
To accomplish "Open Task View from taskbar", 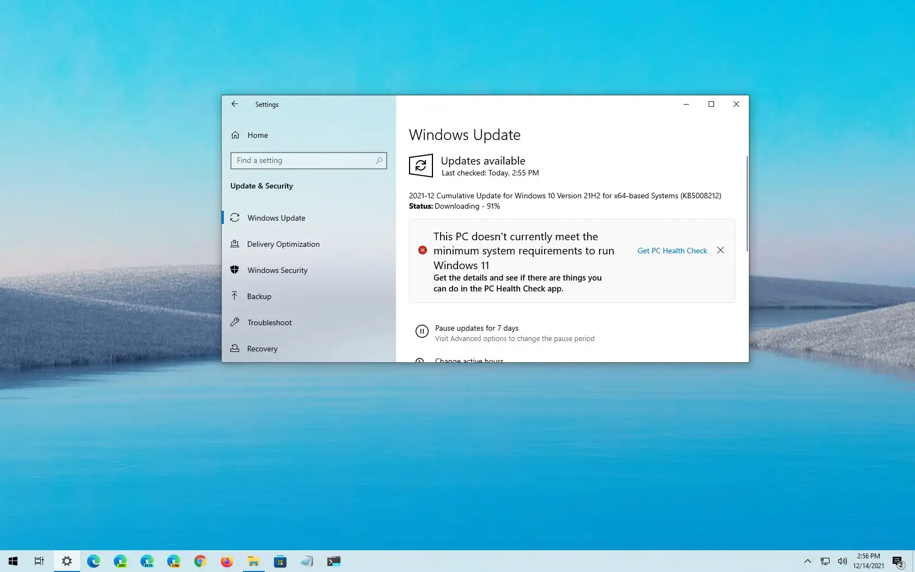I will click(x=39, y=561).
